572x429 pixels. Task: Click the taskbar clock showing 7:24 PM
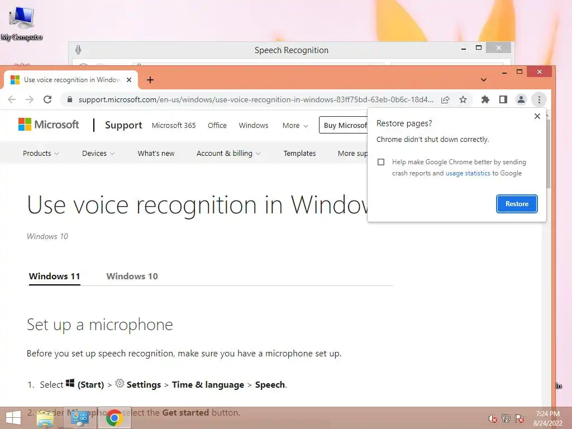click(547, 414)
